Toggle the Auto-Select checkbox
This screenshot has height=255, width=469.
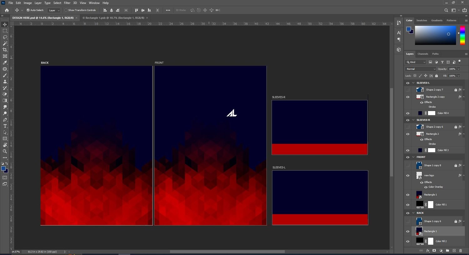pos(28,10)
